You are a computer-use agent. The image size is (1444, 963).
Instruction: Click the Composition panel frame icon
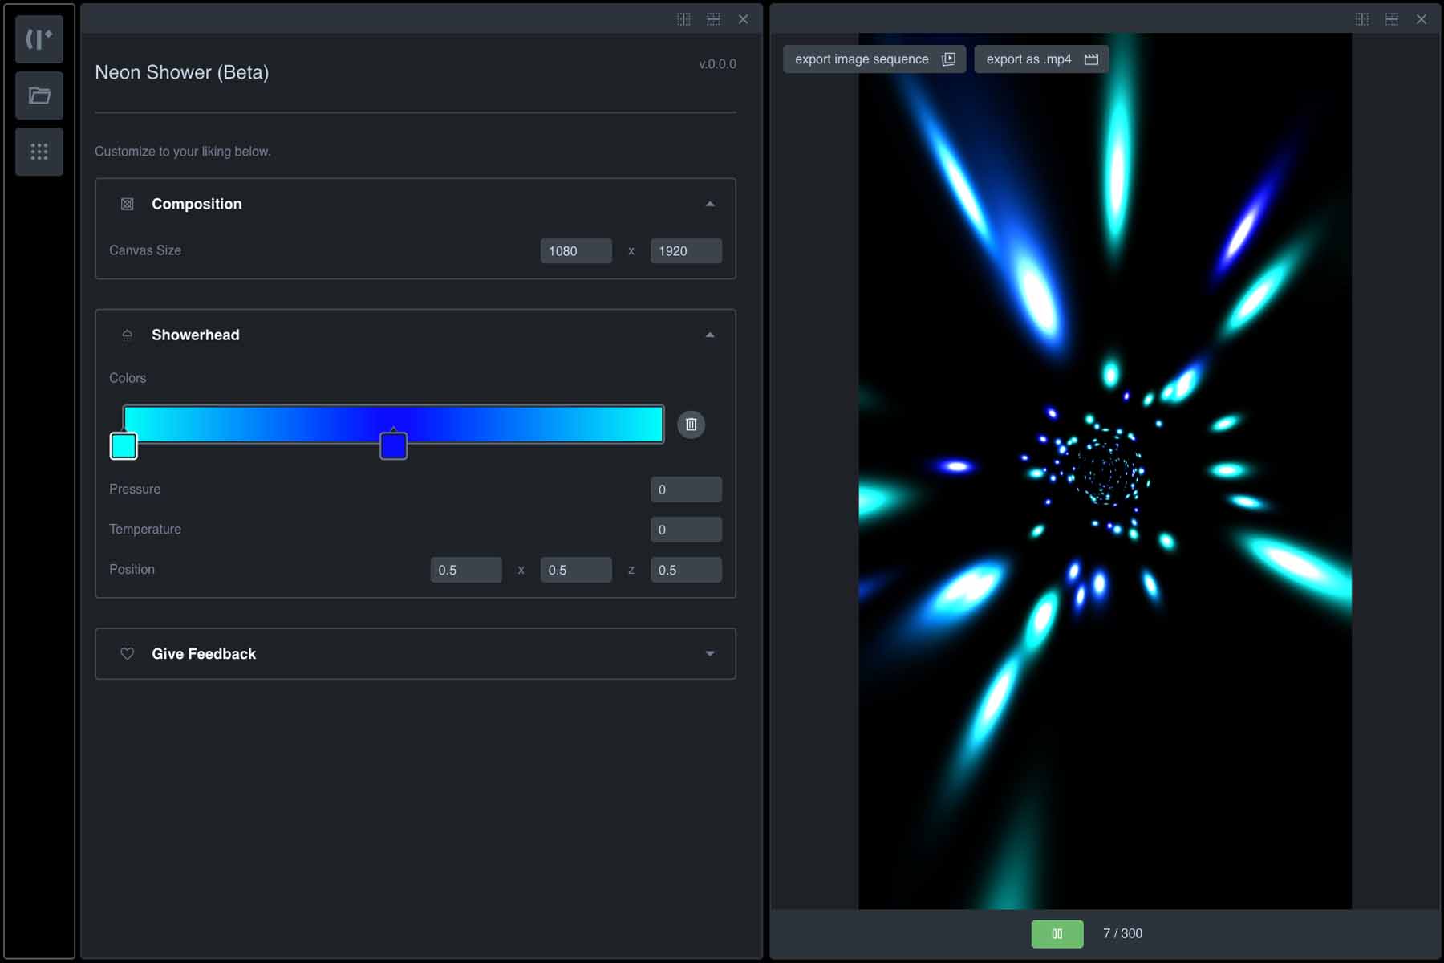click(127, 204)
